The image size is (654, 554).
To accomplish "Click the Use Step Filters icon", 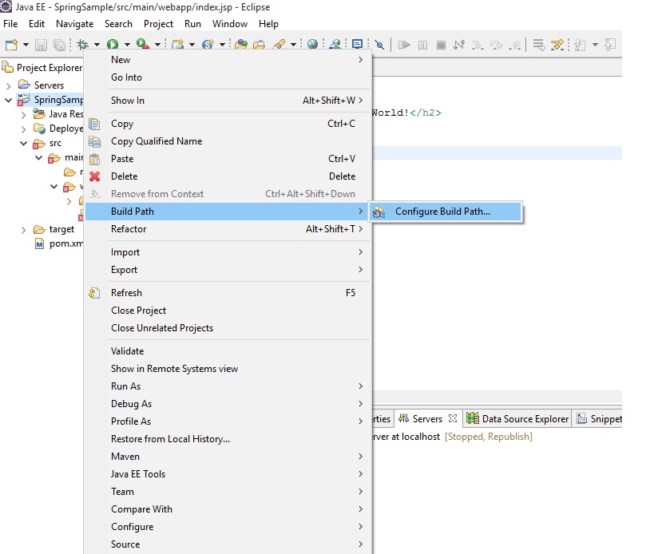I will (x=557, y=45).
